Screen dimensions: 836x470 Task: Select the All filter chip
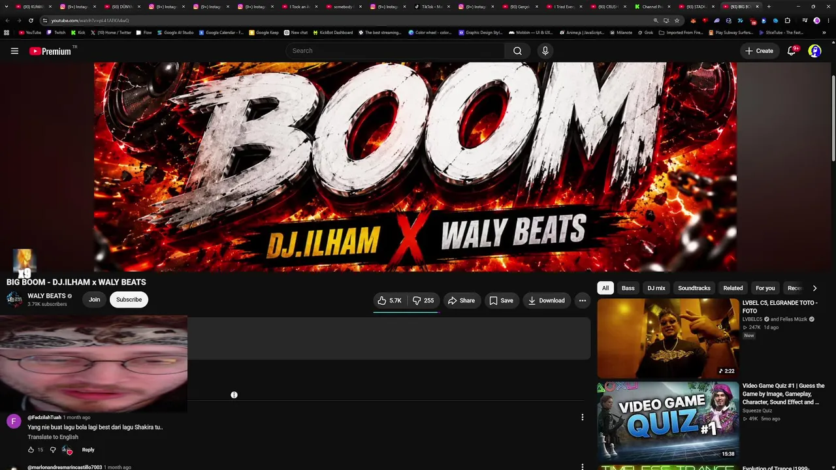pyautogui.click(x=605, y=288)
